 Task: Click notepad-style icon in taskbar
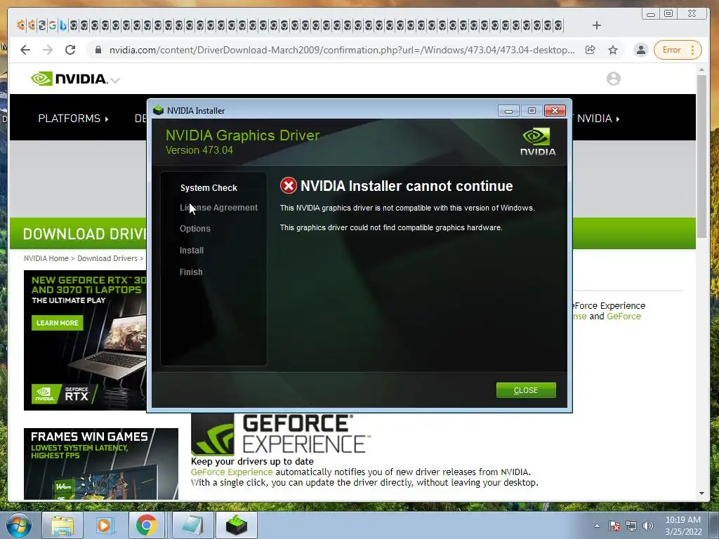[x=193, y=525]
